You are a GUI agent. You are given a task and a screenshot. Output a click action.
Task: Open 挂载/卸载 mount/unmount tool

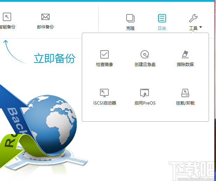coord(185,93)
